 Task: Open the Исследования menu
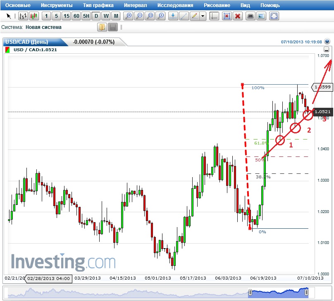pos(175,5)
